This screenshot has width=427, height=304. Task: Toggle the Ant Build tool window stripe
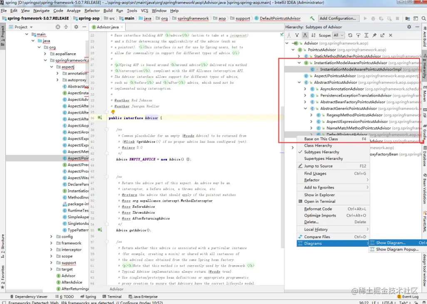click(x=425, y=37)
